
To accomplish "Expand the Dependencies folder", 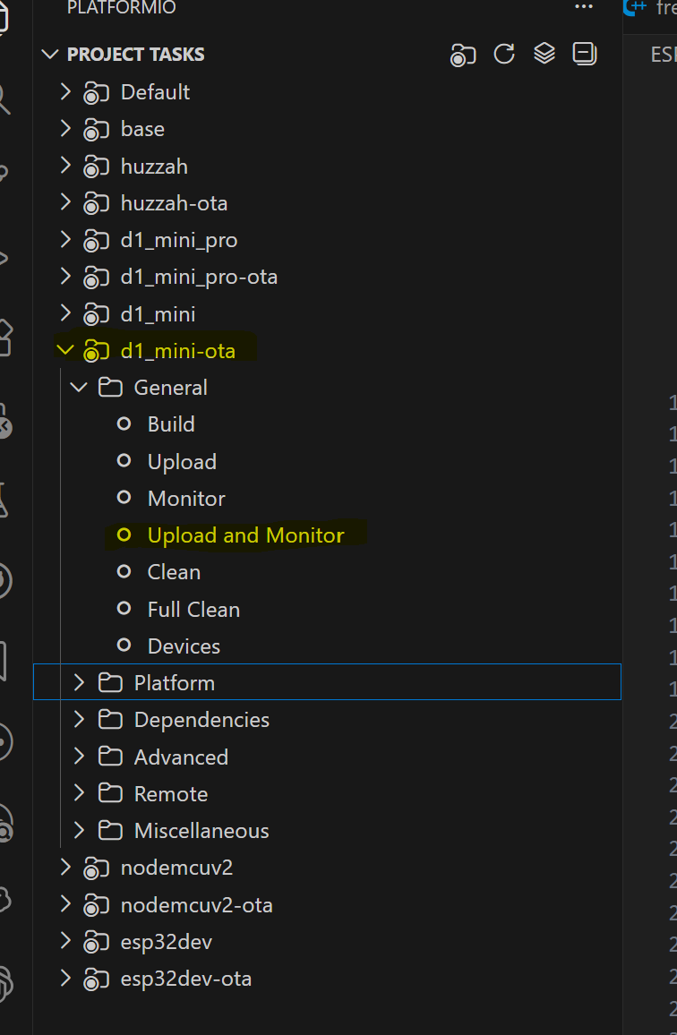I will (x=79, y=720).
